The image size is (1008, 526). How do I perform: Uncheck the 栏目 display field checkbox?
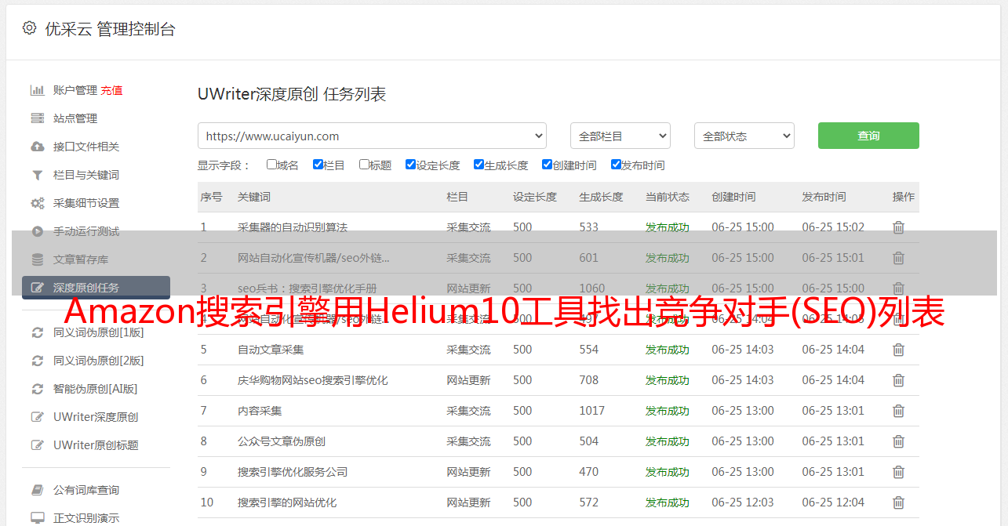click(318, 165)
